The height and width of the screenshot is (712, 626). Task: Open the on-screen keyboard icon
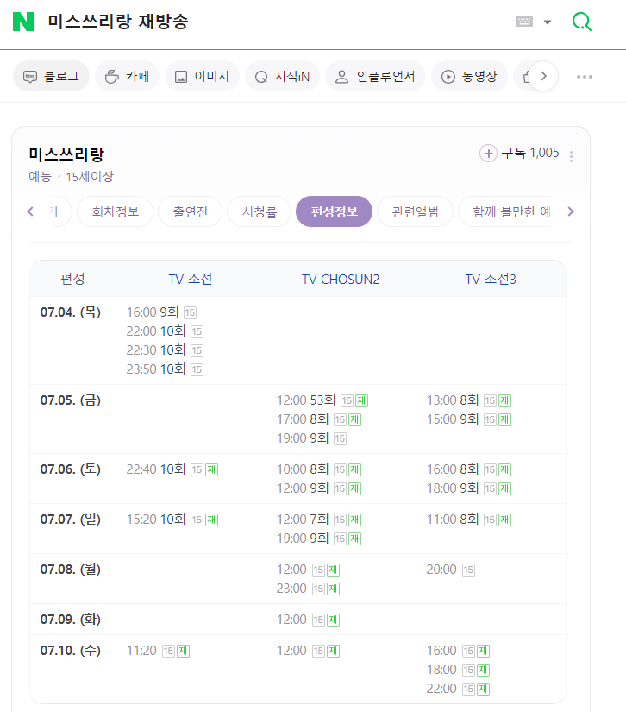coord(524,22)
